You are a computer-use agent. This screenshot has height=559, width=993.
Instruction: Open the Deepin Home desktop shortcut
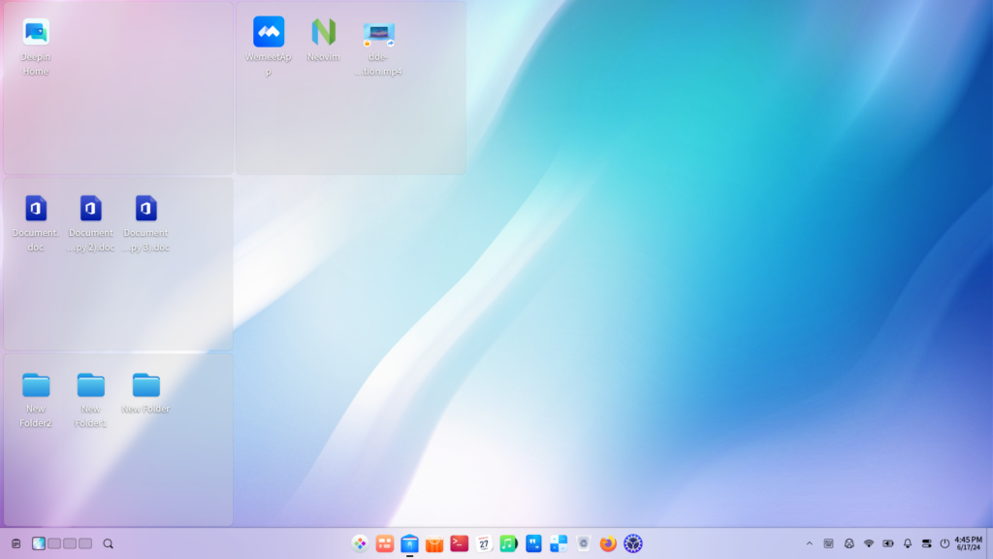click(35, 32)
